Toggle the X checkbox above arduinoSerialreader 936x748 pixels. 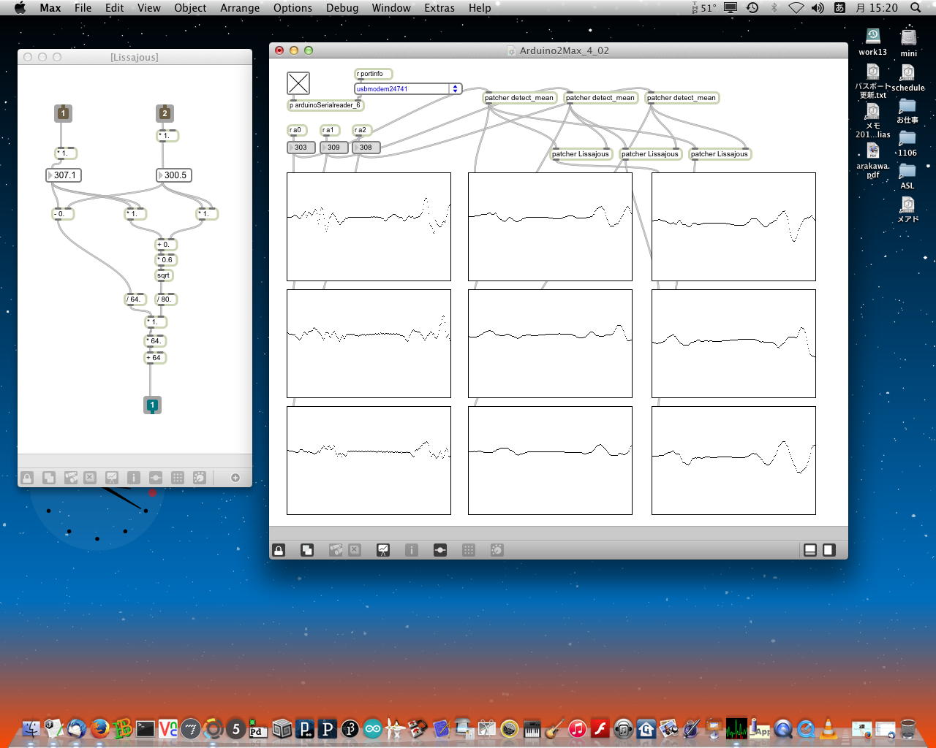(x=298, y=83)
